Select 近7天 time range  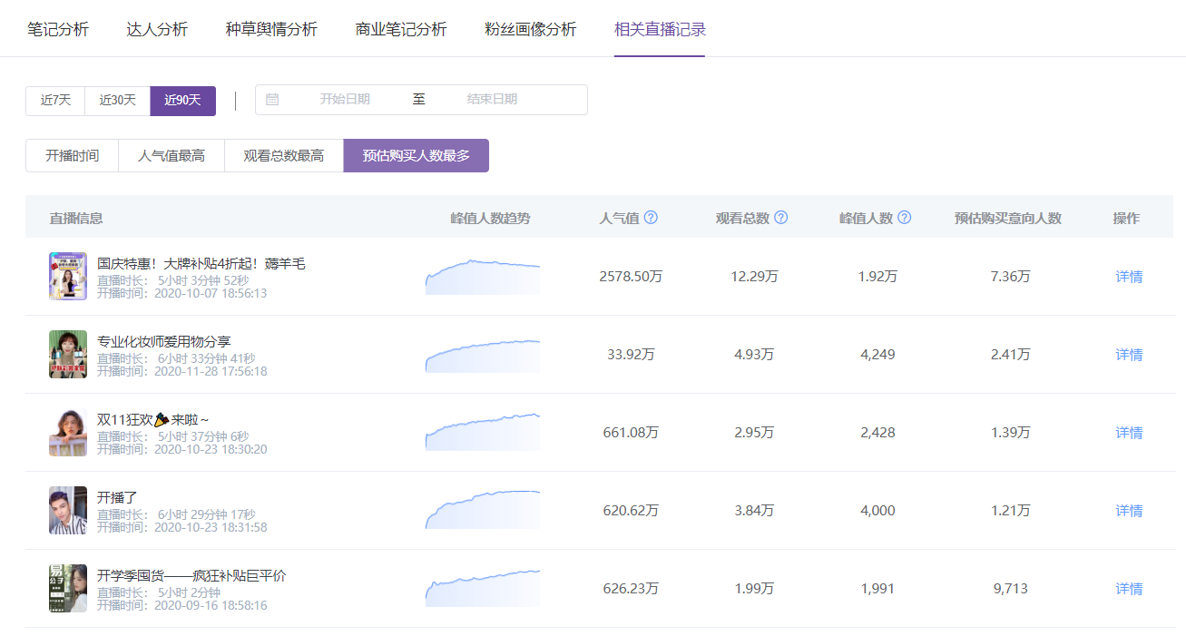(x=55, y=101)
